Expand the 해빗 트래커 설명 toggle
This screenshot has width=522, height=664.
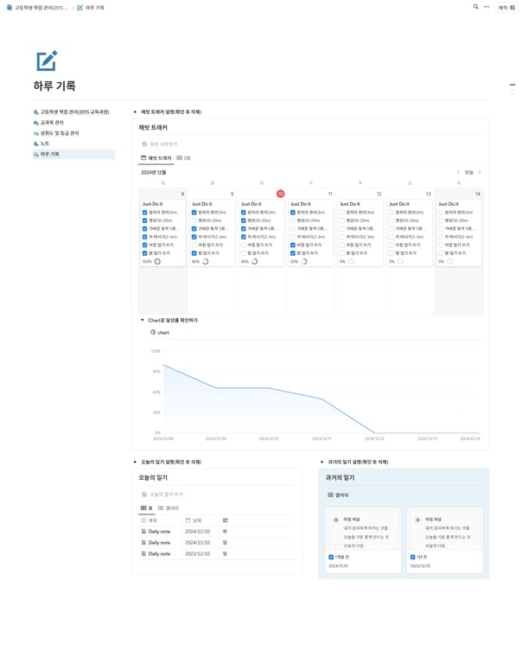135,112
